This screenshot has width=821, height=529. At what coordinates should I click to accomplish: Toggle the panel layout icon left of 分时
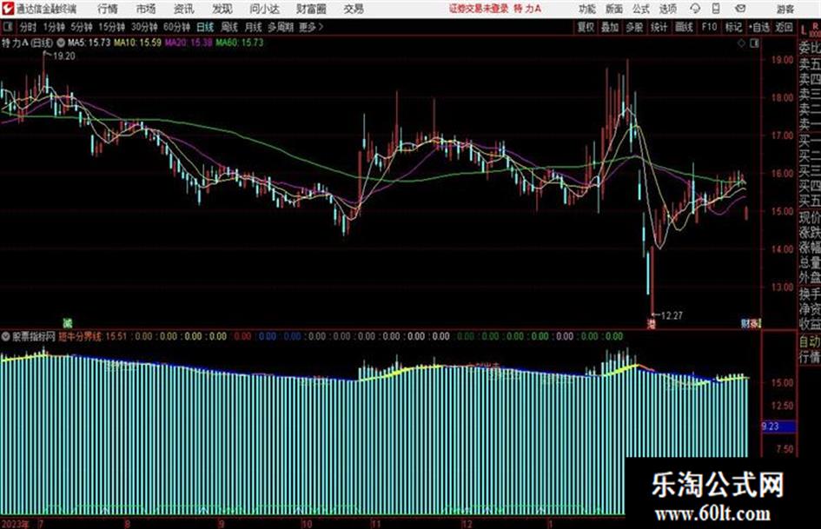(7, 27)
